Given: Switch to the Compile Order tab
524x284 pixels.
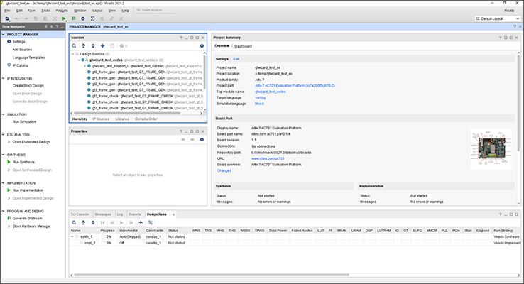Looking at the screenshot, I should pos(146,119).
